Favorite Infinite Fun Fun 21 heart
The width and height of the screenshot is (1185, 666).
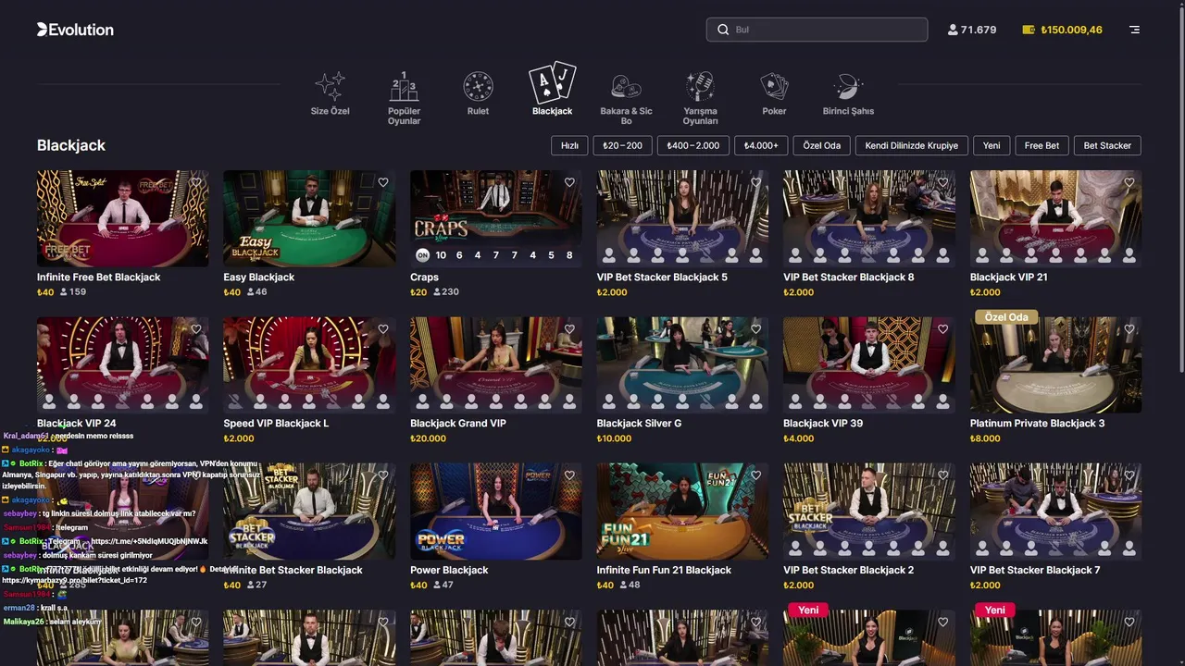point(756,475)
